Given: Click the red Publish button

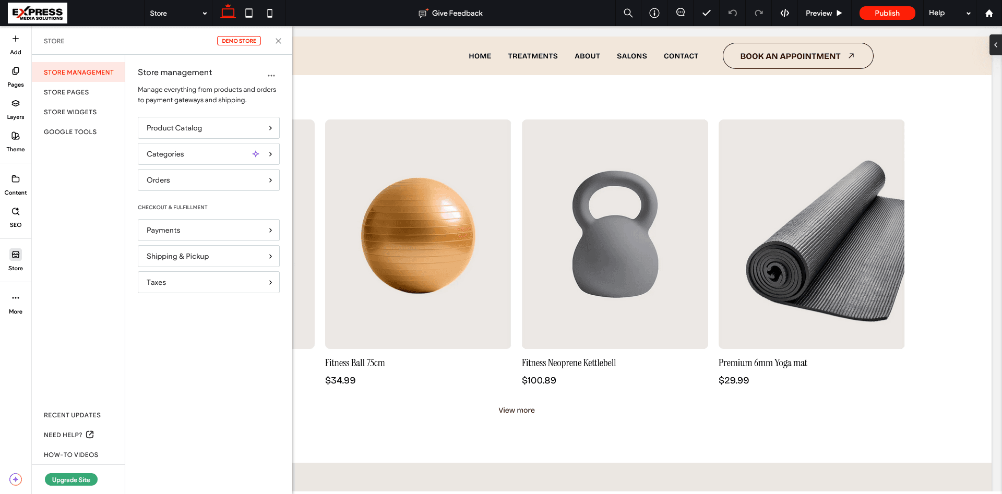Looking at the screenshot, I should 887,13.
